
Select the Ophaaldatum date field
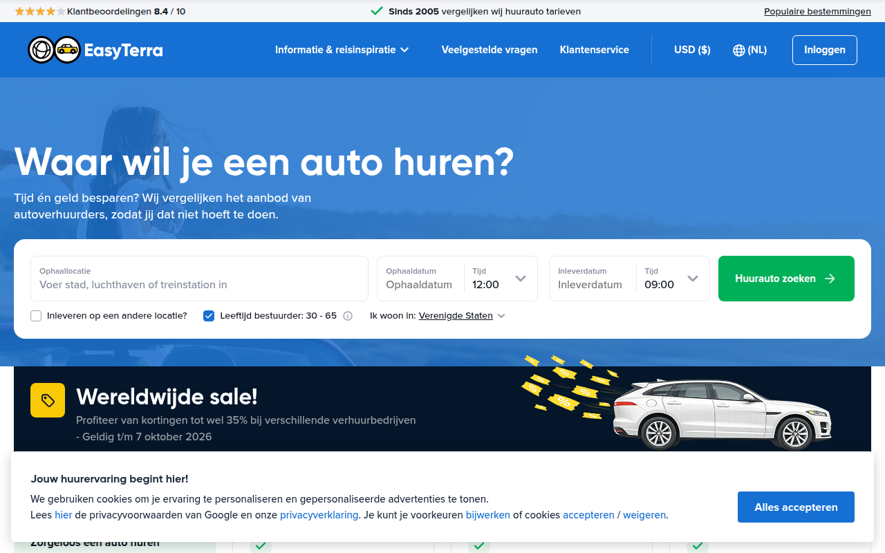tap(420, 279)
